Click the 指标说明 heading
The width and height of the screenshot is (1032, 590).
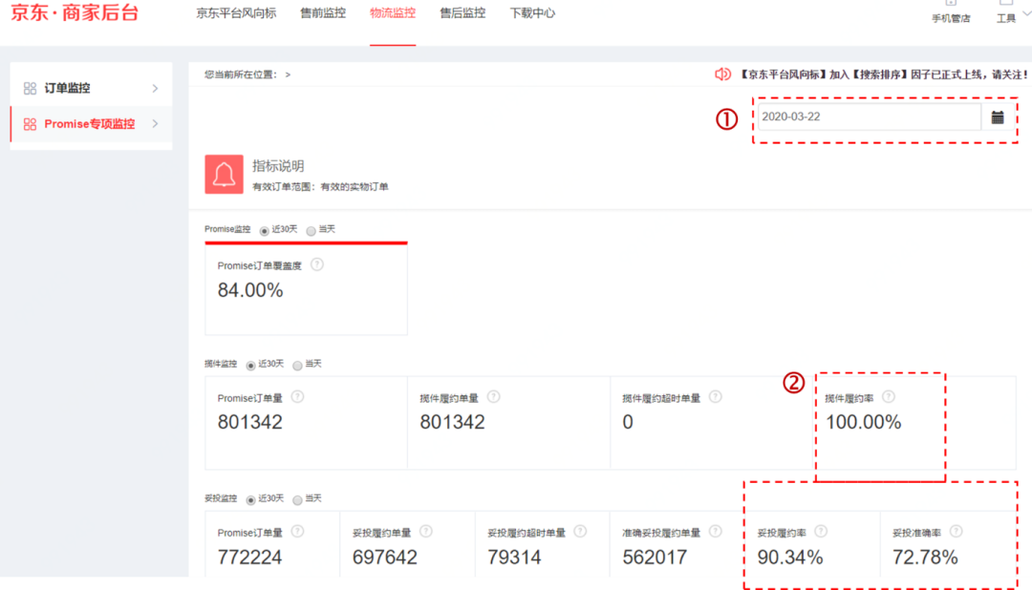(x=278, y=166)
